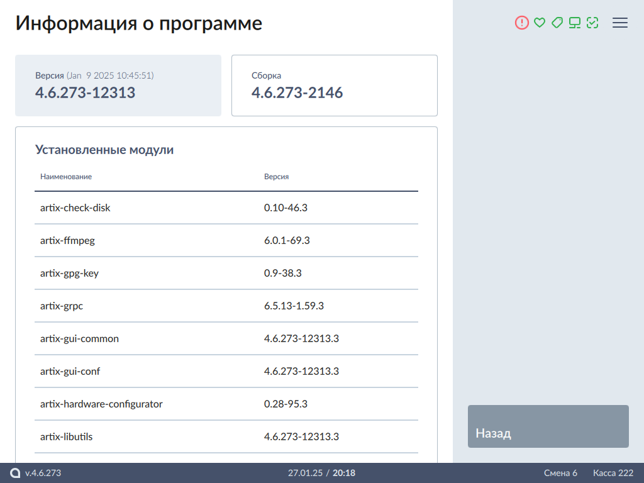Image resolution: width=644 pixels, height=483 pixels.
Task: Select the artix-hardware-configurator row
Action: tap(226, 404)
